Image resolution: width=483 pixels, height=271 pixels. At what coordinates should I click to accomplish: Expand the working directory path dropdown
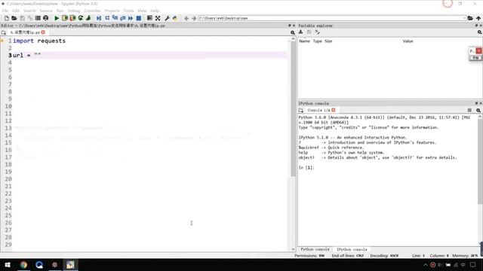pos(464,18)
